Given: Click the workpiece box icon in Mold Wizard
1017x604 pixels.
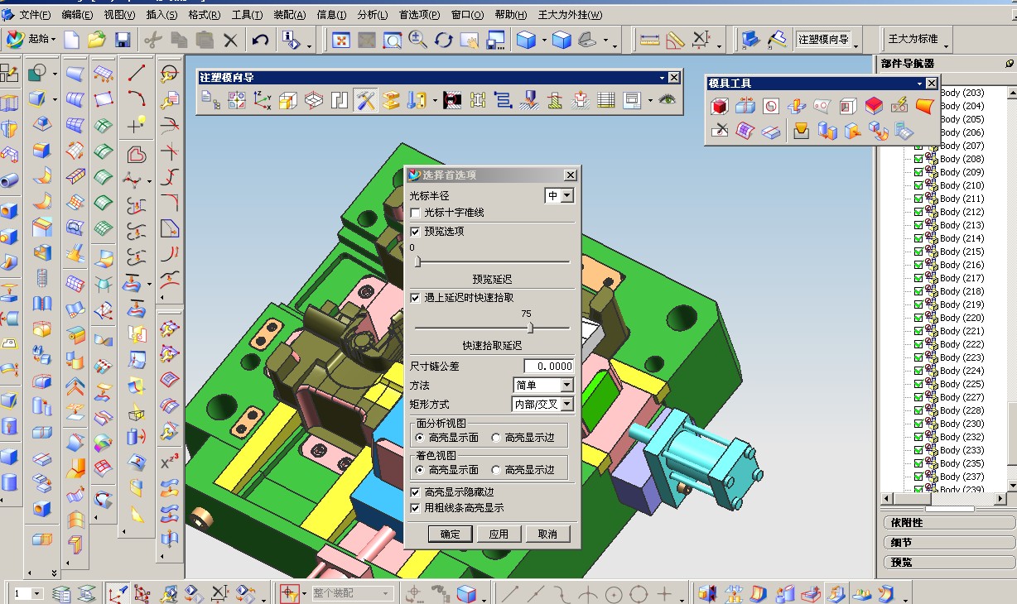Looking at the screenshot, I should tap(288, 101).
